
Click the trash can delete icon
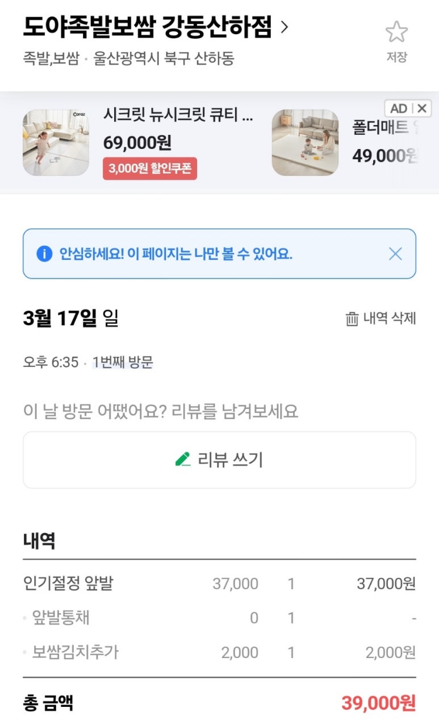[352, 318]
